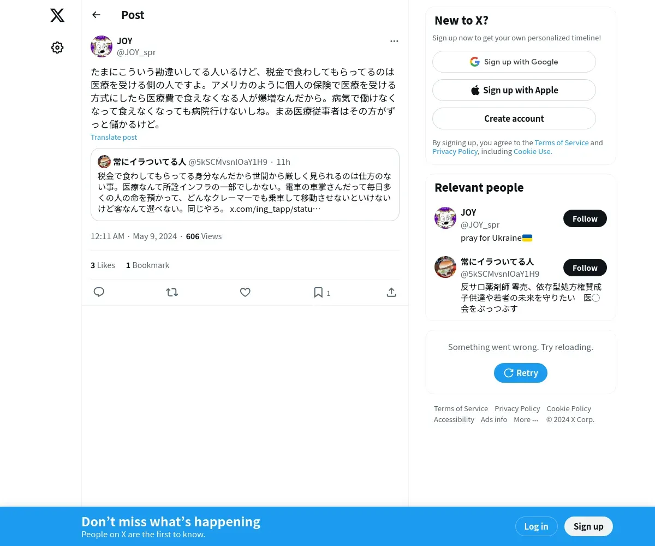Viewport: 655px width, 546px height.
Task: Translate post link under the tweet
Action: tap(114, 137)
